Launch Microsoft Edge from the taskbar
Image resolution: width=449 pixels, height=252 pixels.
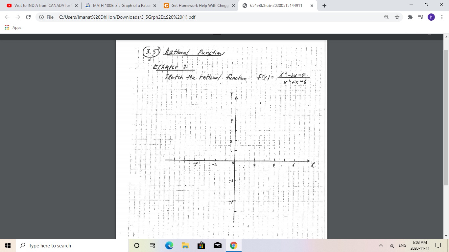pos(168,245)
